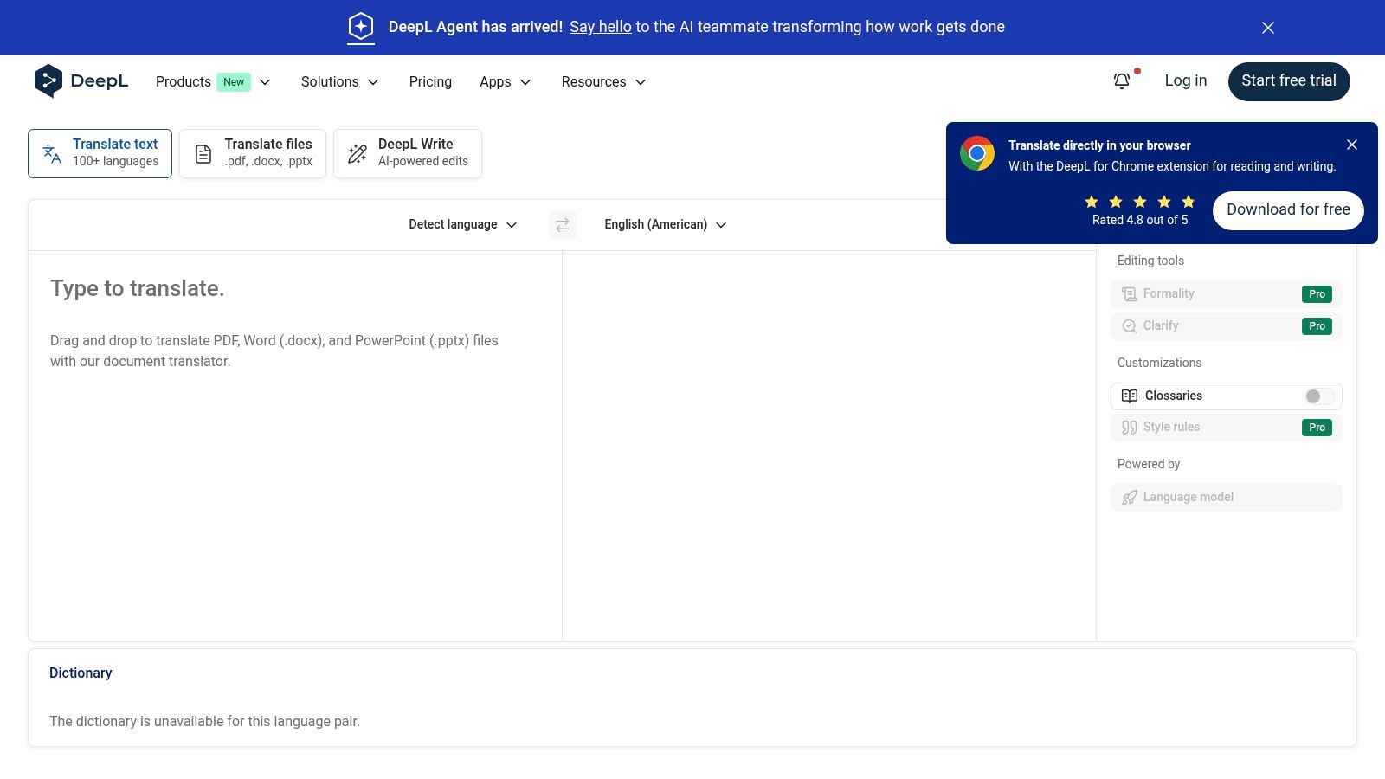Click the Clarify tool icon

1130,326
